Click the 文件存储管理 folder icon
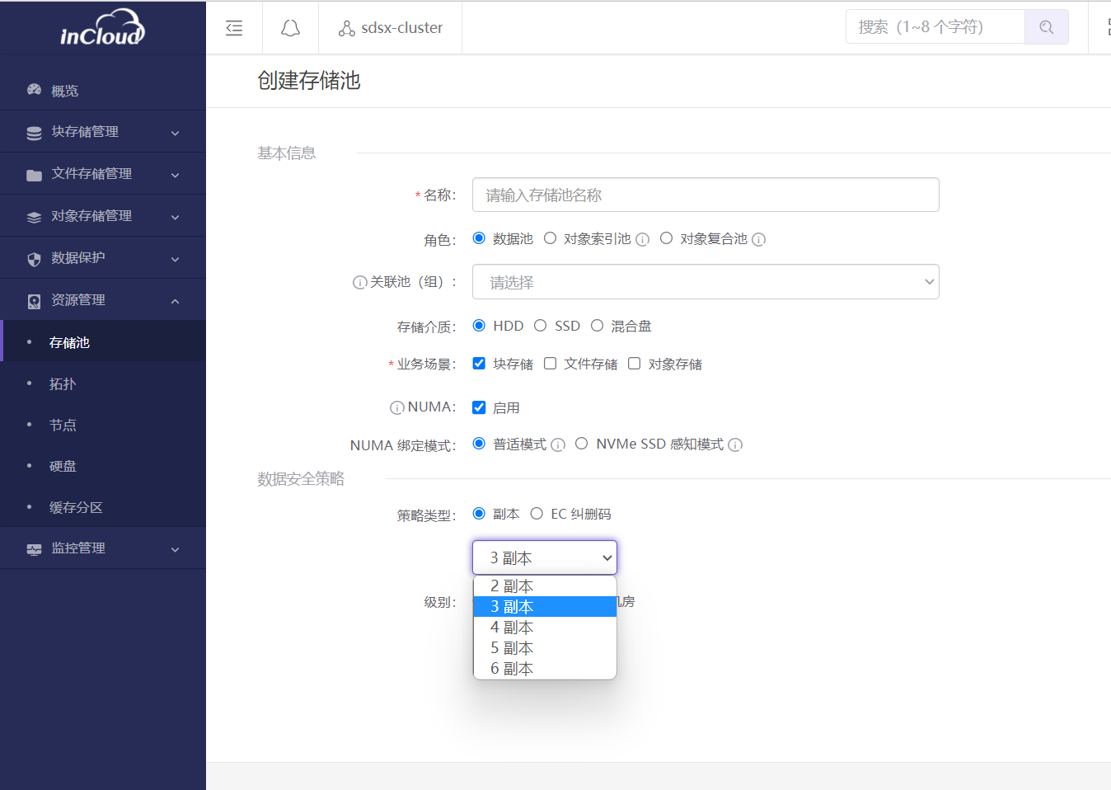Screen dimensions: 1111x790 coord(34,175)
